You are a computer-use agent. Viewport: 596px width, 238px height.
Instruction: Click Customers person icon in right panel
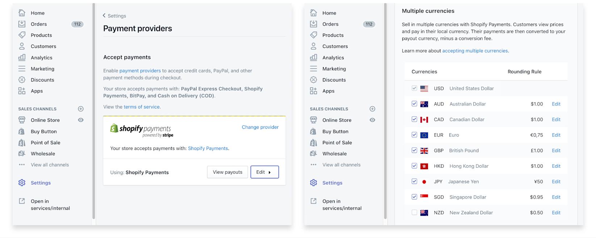coord(314,46)
